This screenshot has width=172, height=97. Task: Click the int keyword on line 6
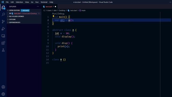point(57,33)
